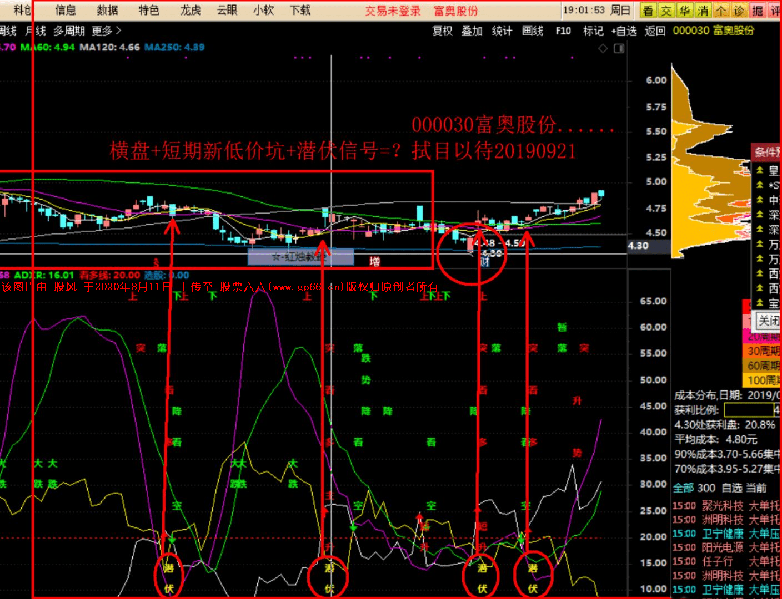Select the 30周期 orange swatch

(x=762, y=351)
